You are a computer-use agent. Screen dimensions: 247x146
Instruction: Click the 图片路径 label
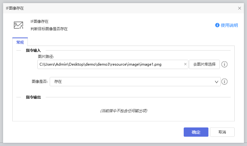coord(46,57)
